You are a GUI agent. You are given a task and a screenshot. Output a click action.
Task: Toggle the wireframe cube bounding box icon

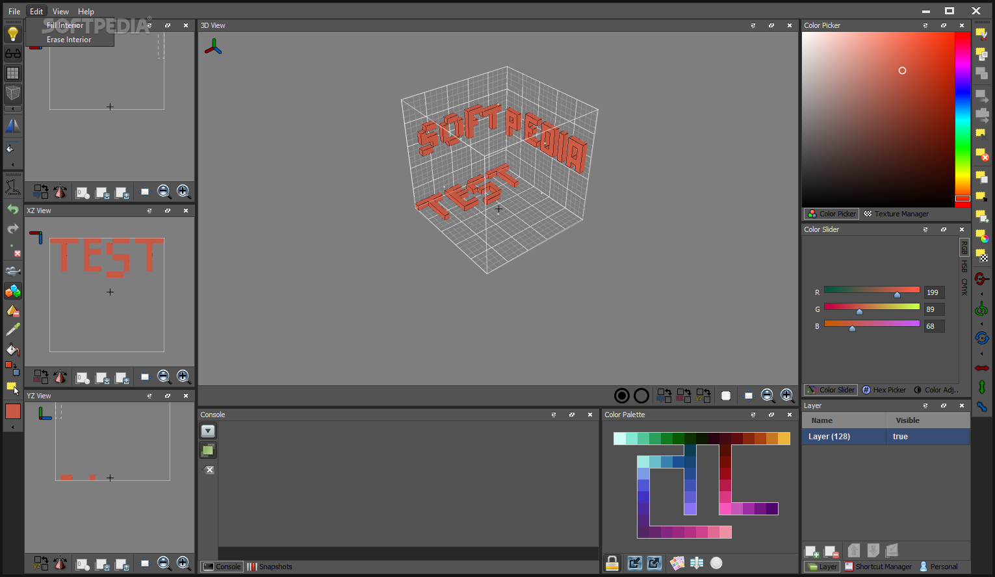(13, 93)
